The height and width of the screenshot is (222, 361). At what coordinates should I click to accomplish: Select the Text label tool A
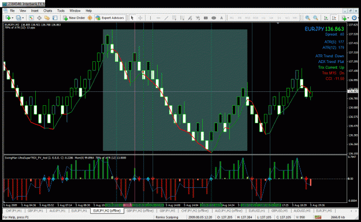221,18
